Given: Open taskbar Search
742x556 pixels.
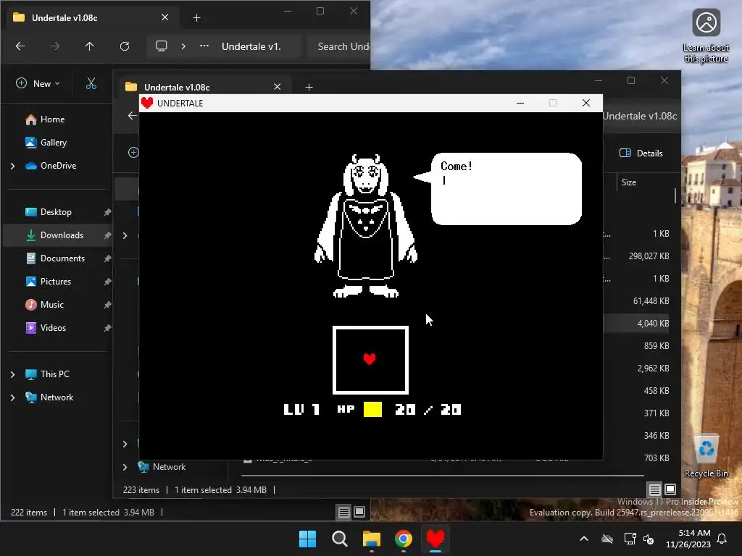Looking at the screenshot, I should [x=340, y=539].
